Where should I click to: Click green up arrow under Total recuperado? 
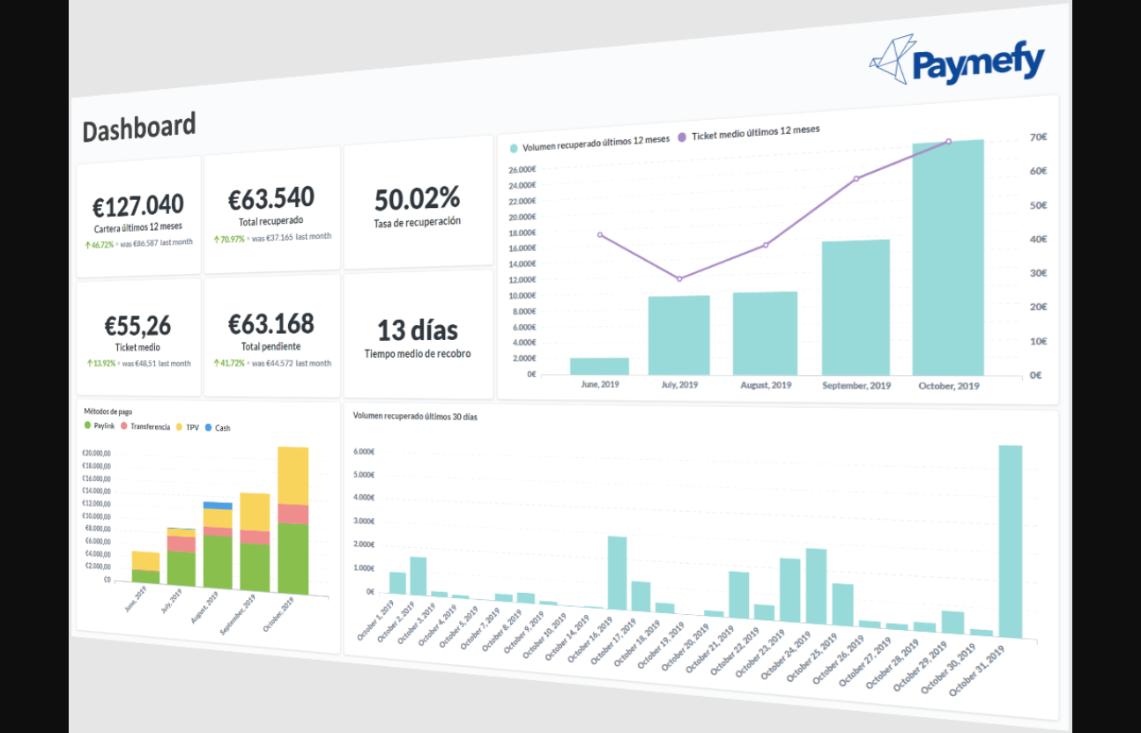(217, 239)
